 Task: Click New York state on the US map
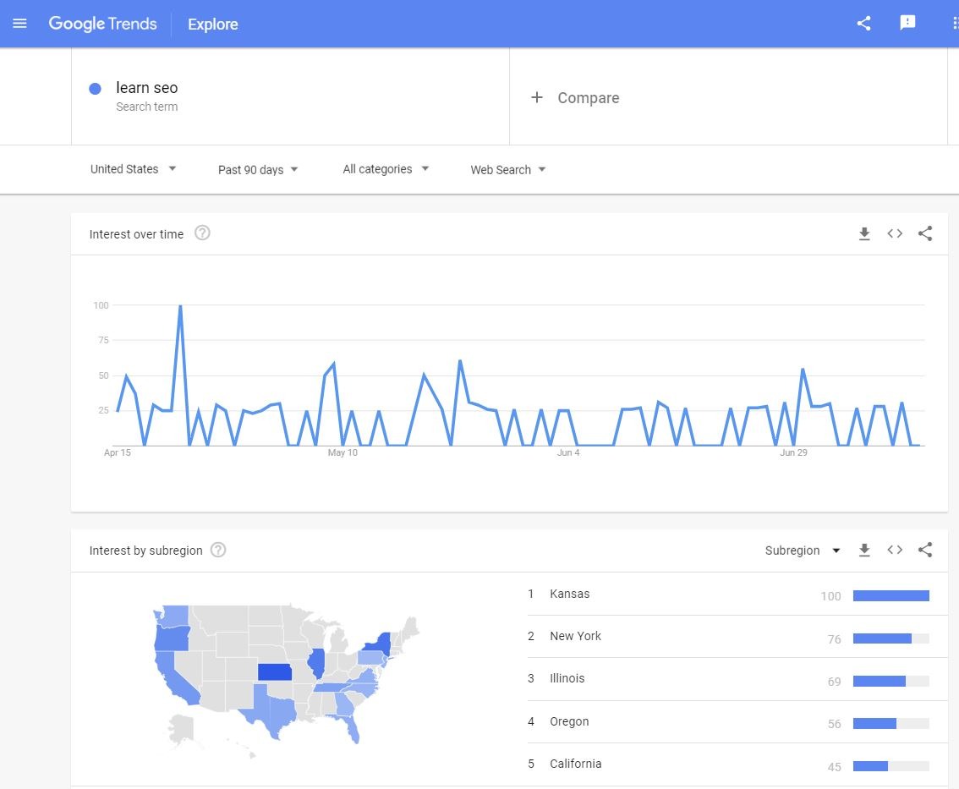[x=380, y=644]
